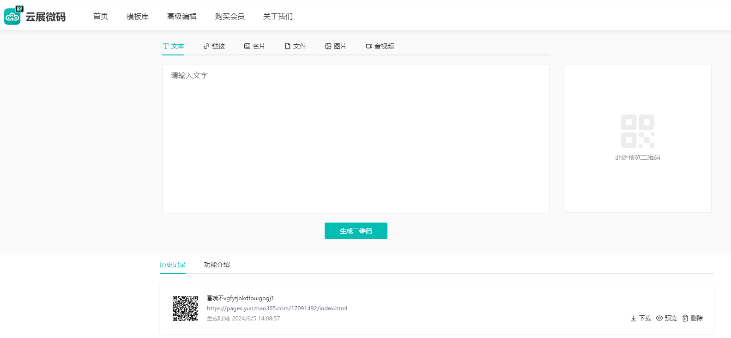
Task: Click 预览 for the history record
Action: tap(666, 318)
